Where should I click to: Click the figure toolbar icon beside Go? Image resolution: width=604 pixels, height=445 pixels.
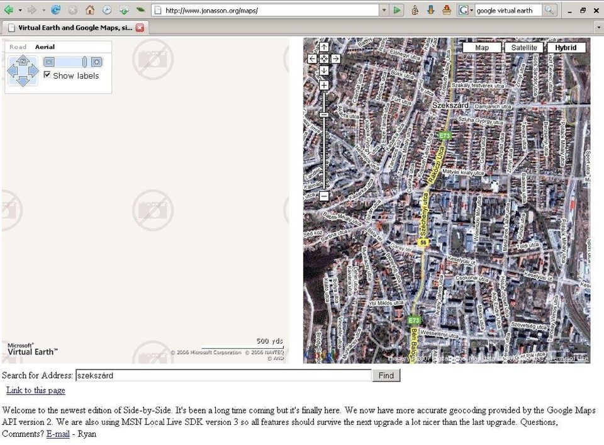point(415,10)
